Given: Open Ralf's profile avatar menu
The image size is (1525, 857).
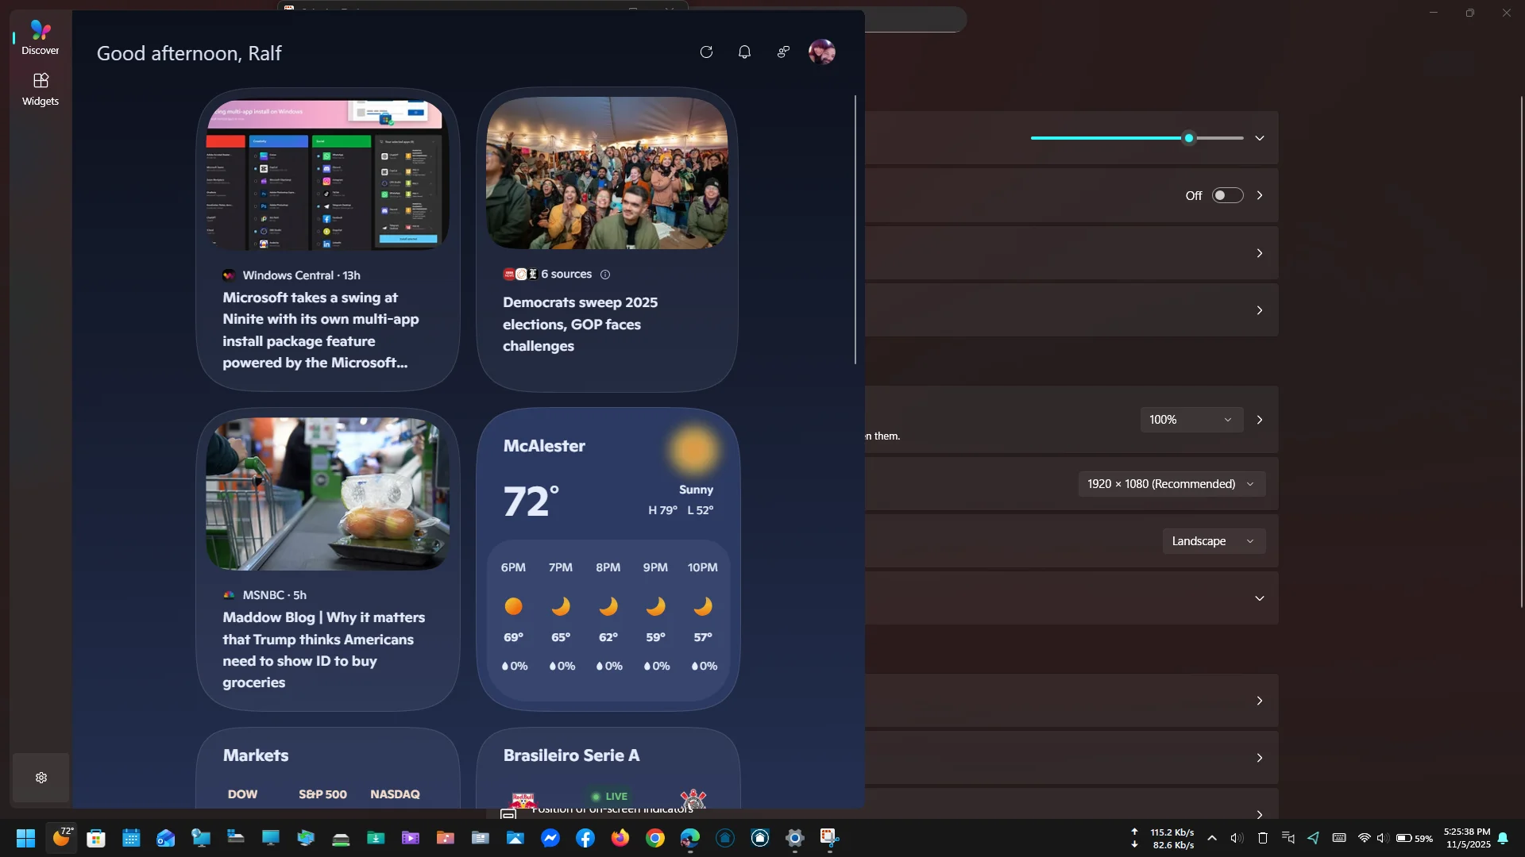Looking at the screenshot, I should (821, 52).
